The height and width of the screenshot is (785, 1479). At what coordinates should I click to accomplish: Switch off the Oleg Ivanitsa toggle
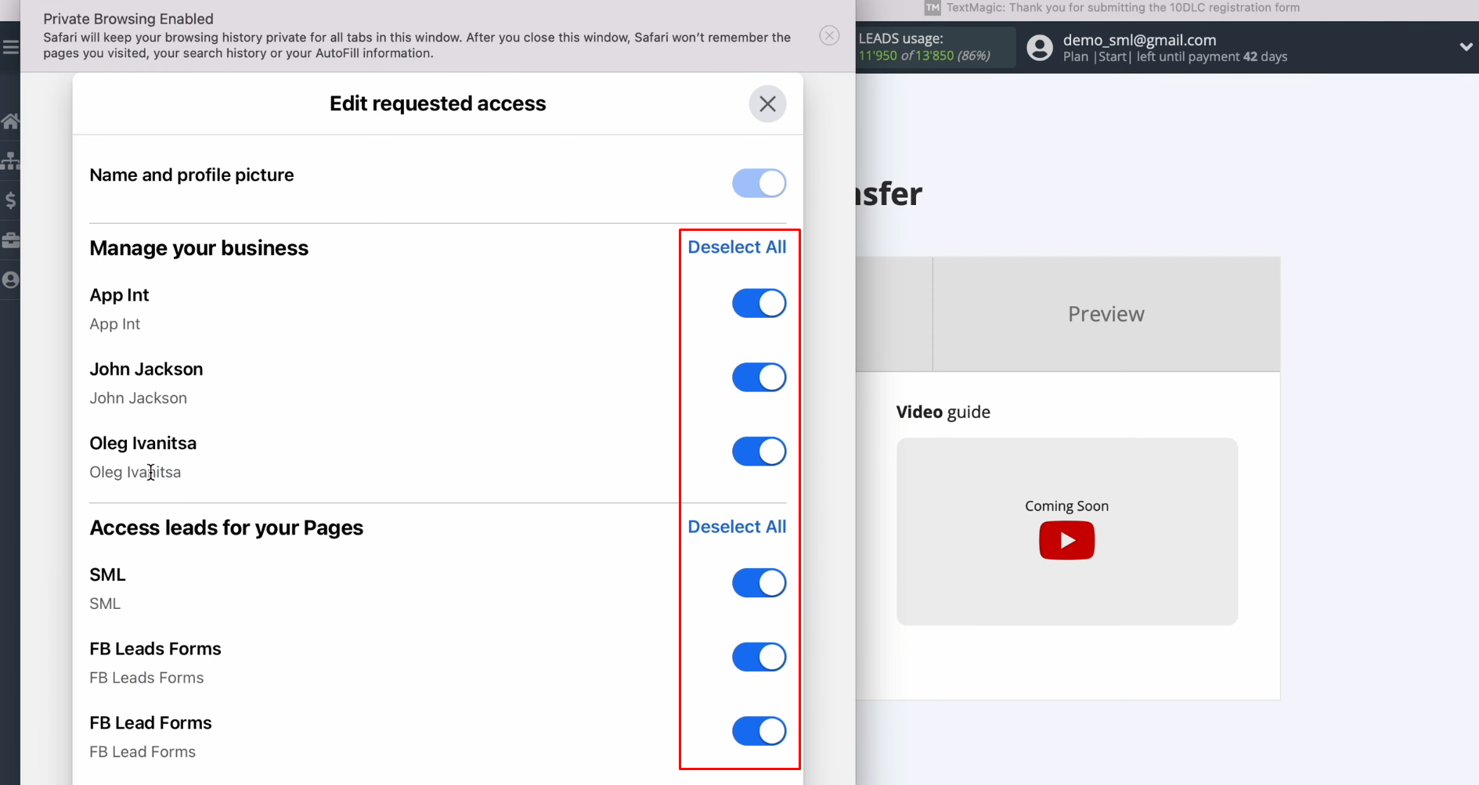coord(759,452)
